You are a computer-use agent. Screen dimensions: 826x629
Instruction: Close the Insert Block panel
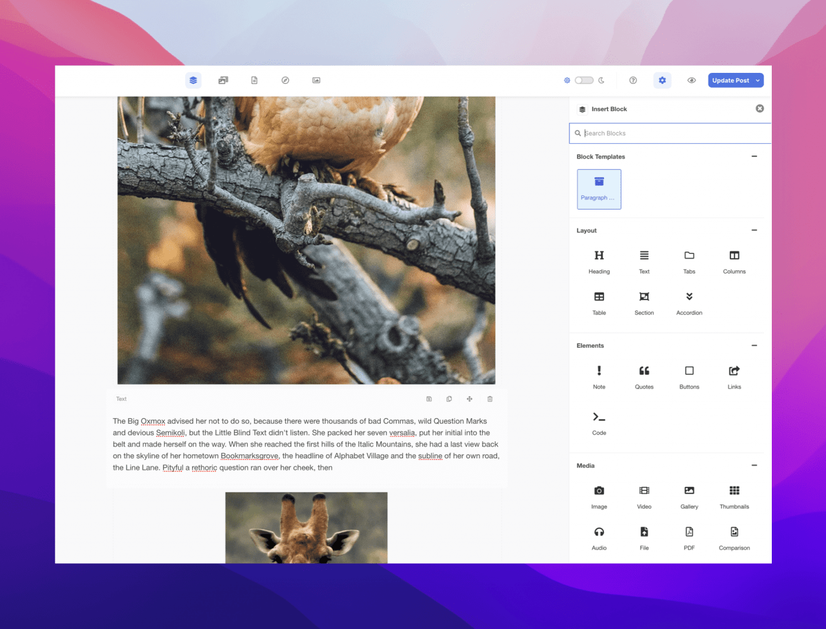[x=760, y=108]
